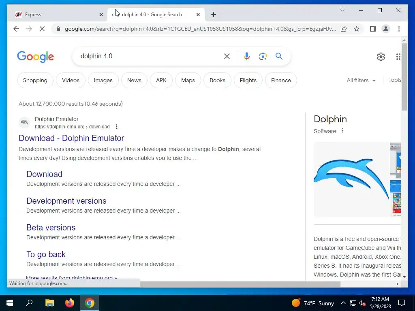Viewport: 415px width, 311px height.
Task: Filter results by Flights
Action: [248, 80]
